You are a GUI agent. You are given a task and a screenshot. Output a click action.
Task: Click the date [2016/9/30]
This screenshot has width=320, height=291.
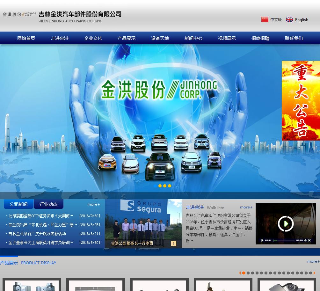[x=90, y=216]
